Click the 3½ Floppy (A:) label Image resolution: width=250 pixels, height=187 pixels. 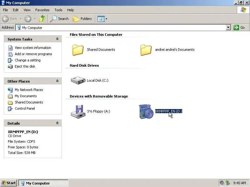[x=98, y=111]
